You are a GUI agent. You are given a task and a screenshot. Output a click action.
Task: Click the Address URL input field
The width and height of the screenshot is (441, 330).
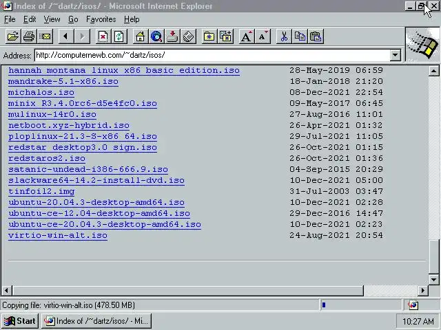pyautogui.click(x=213, y=55)
